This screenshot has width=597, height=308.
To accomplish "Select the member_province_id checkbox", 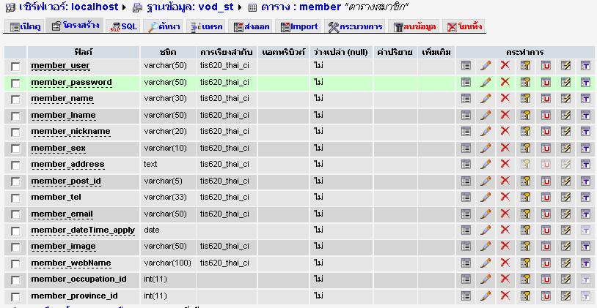I will 15,296.
